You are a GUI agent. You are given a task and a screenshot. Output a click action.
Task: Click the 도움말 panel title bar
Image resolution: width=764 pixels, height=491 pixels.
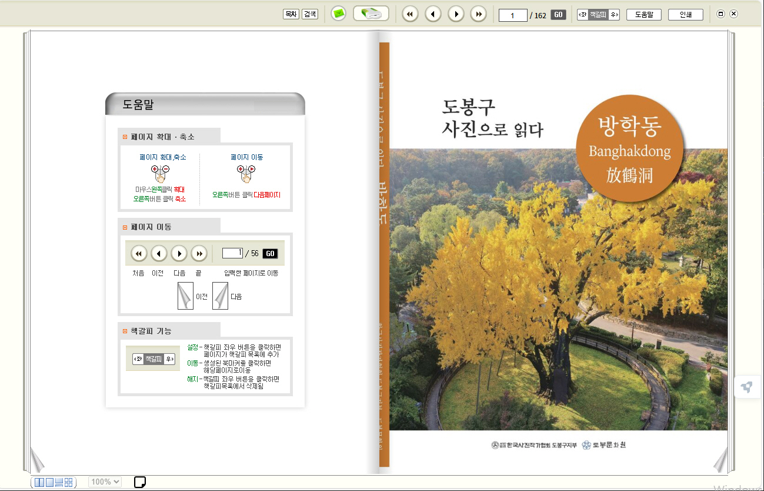[x=205, y=104]
